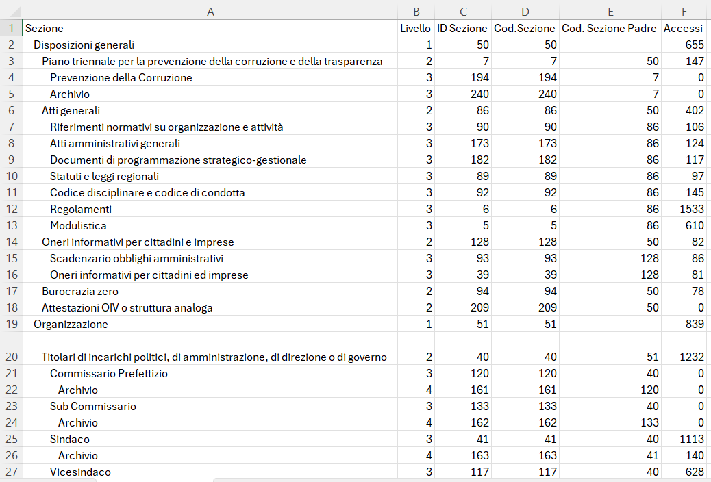The height and width of the screenshot is (482, 711).
Task: Select column B header
Action: tap(415, 12)
